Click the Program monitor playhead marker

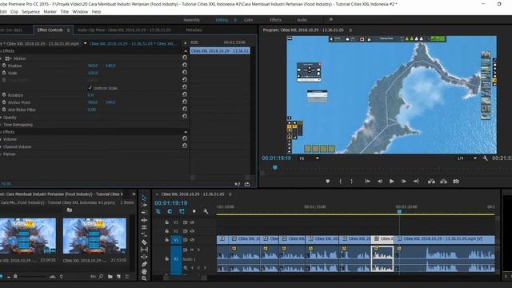coord(275,167)
